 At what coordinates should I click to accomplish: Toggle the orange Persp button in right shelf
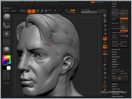click(x=105, y=38)
